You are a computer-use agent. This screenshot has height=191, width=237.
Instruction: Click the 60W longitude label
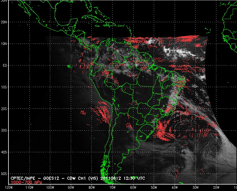click(133, 187)
